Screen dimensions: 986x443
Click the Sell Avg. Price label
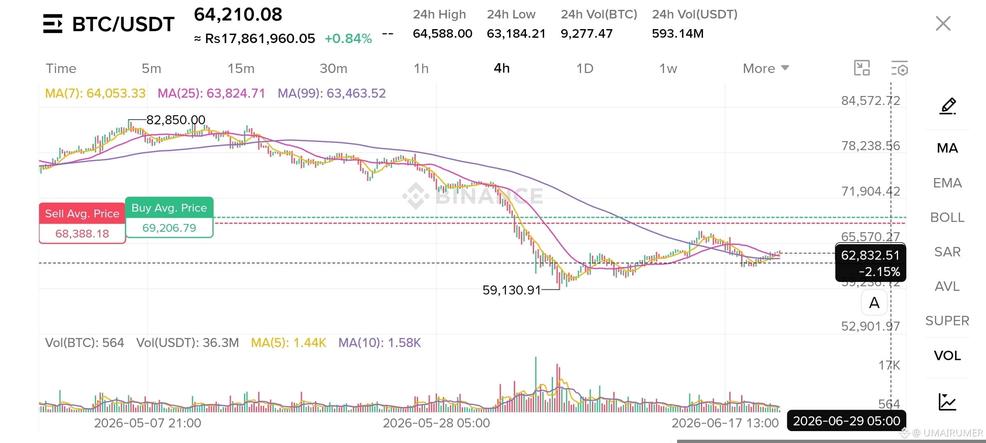point(82,214)
